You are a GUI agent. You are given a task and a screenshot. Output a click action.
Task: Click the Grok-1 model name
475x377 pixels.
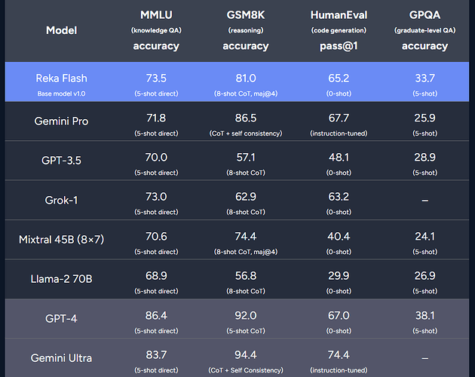(62, 200)
